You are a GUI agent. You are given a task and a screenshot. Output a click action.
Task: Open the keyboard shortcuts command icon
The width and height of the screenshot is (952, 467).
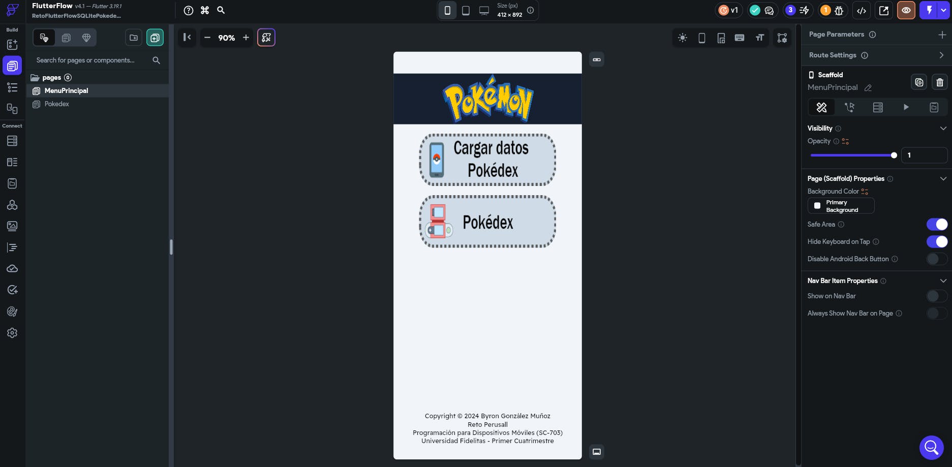point(205,10)
